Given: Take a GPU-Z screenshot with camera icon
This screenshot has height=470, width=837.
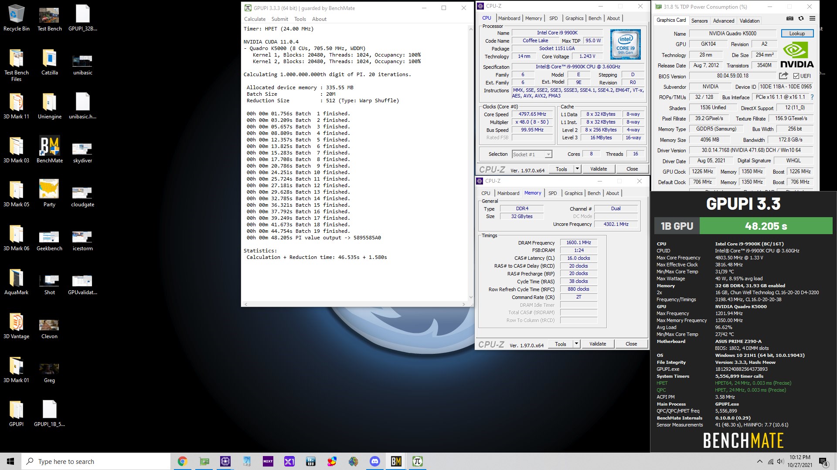Looking at the screenshot, I should coord(789,19).
